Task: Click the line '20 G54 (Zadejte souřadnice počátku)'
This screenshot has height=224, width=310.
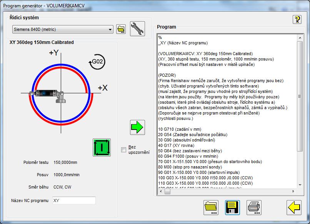Action: 193,135
